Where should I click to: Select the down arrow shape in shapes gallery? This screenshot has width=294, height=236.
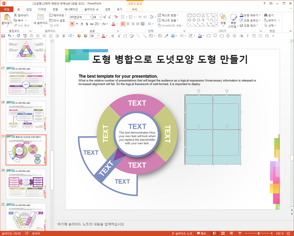click(194, 20)
